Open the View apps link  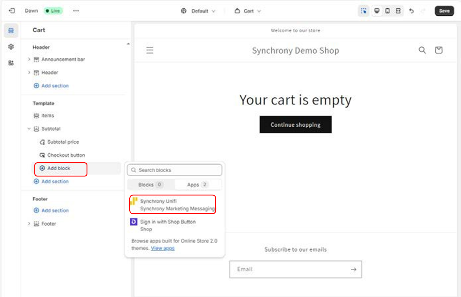point(163,248)
